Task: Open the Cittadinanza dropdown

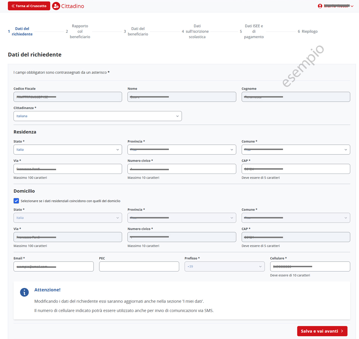Action: 98,116
